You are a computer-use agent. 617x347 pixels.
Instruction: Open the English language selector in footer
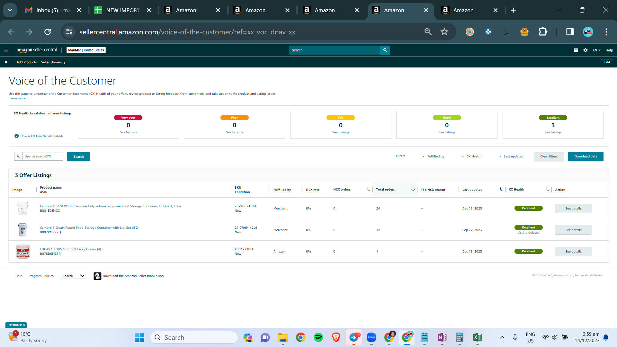(73, 276)
